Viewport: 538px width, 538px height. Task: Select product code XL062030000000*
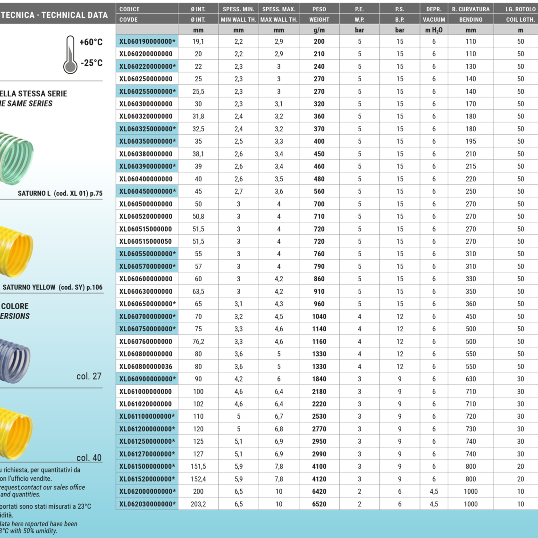(147, 504)
